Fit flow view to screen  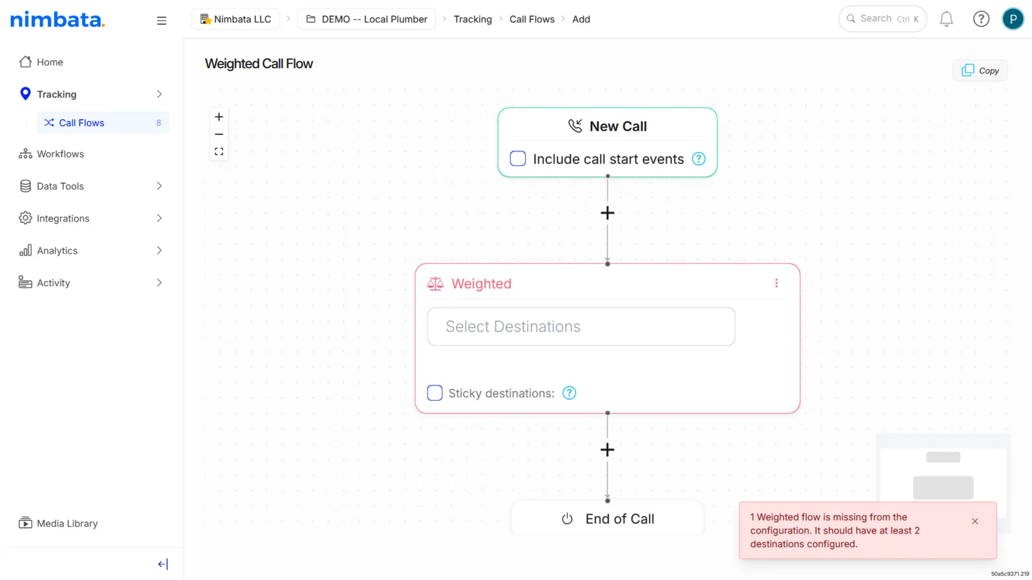coord(219,151)
